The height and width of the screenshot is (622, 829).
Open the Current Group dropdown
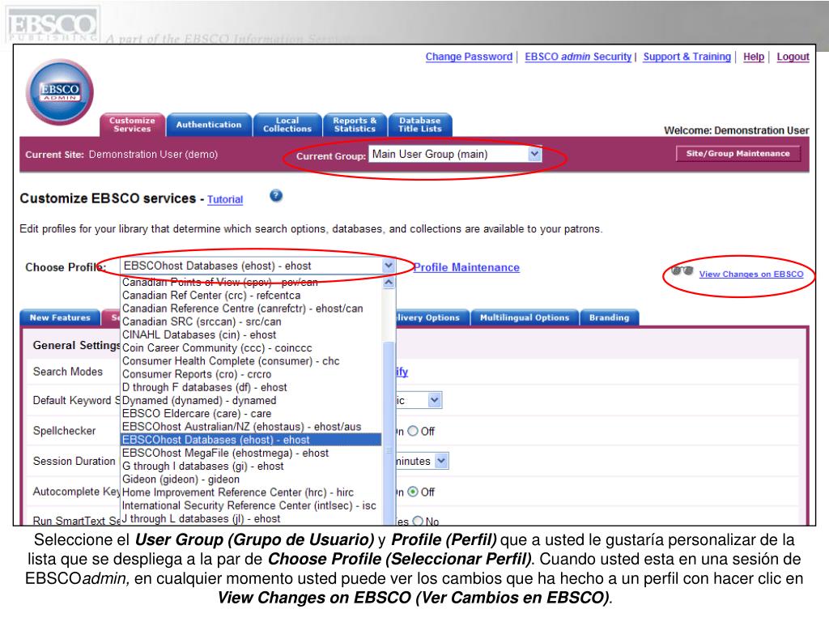click(x=455, y=154)
